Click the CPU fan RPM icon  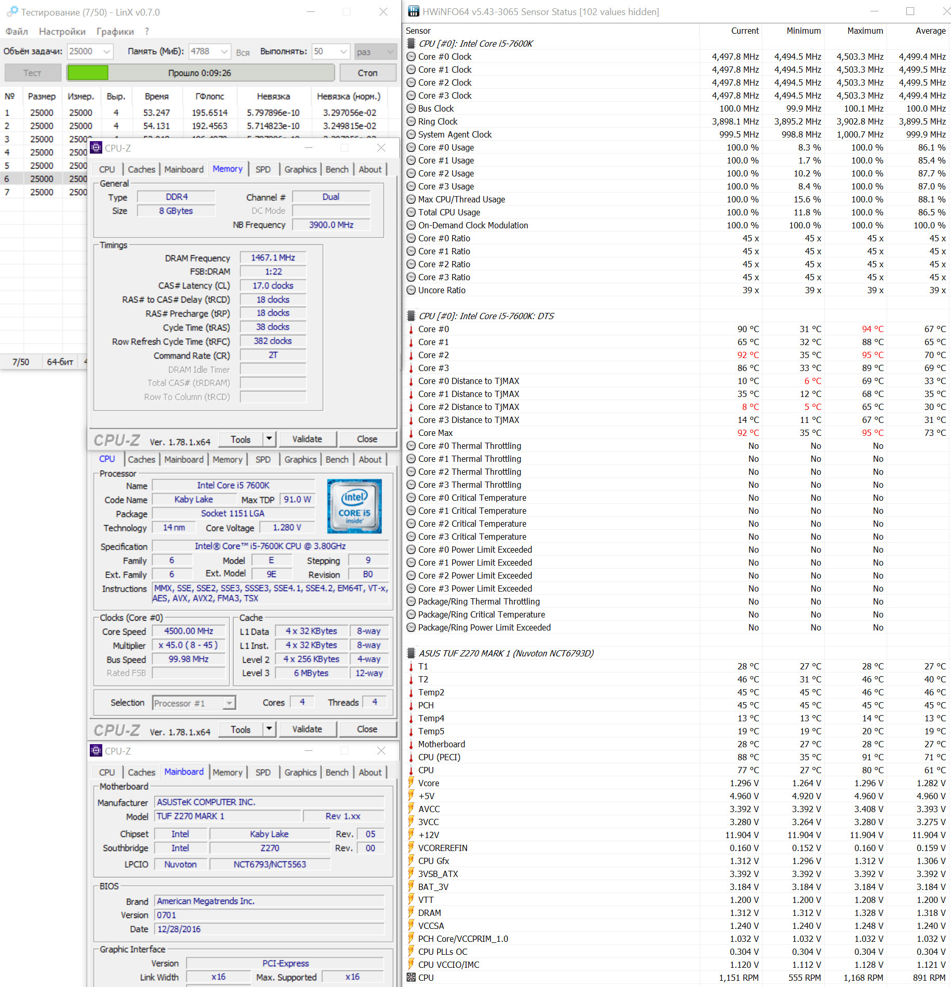pos(411,978)
